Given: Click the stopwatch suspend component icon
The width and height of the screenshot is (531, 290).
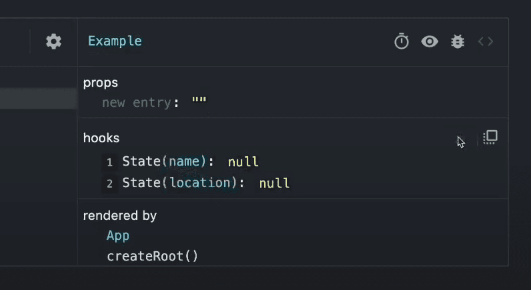Looking at the screenshot, I should [401, 42].
